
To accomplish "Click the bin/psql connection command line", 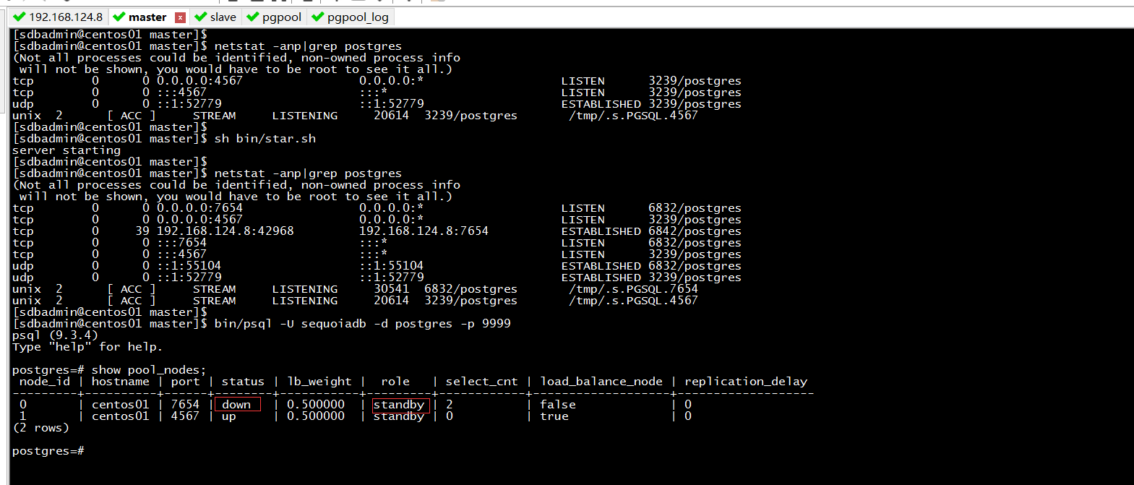I will tap(362, 324).
